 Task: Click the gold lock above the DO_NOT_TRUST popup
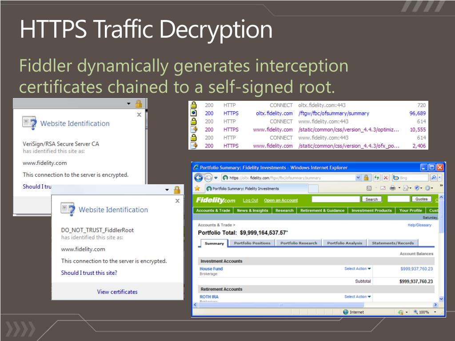pyautogui.click(x=177, y=190)
